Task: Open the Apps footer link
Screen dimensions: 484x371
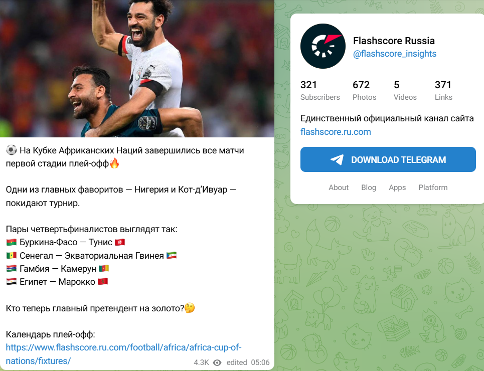Action: [x=397, y=188]
